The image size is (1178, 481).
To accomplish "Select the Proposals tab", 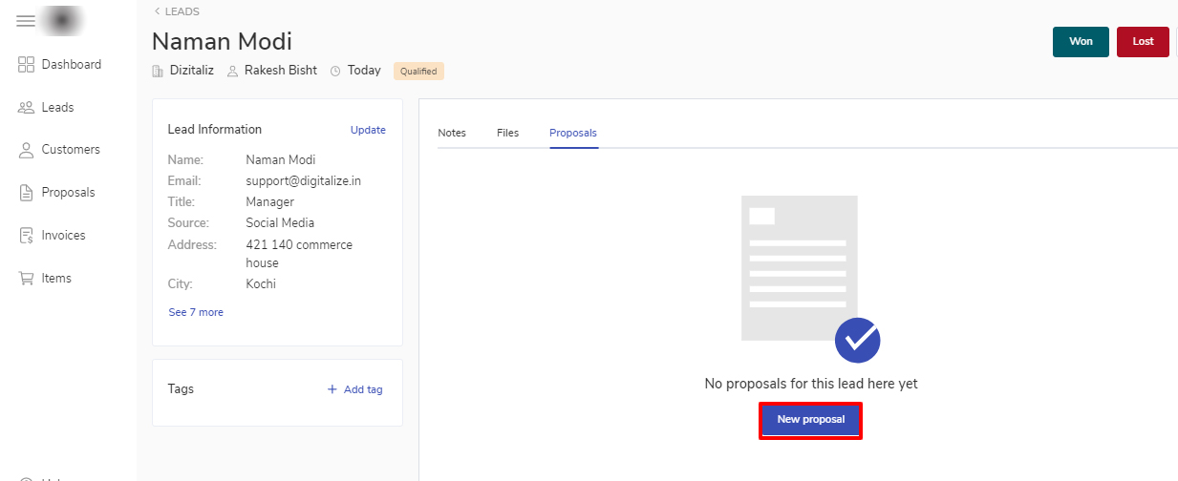I will (573, 133).
